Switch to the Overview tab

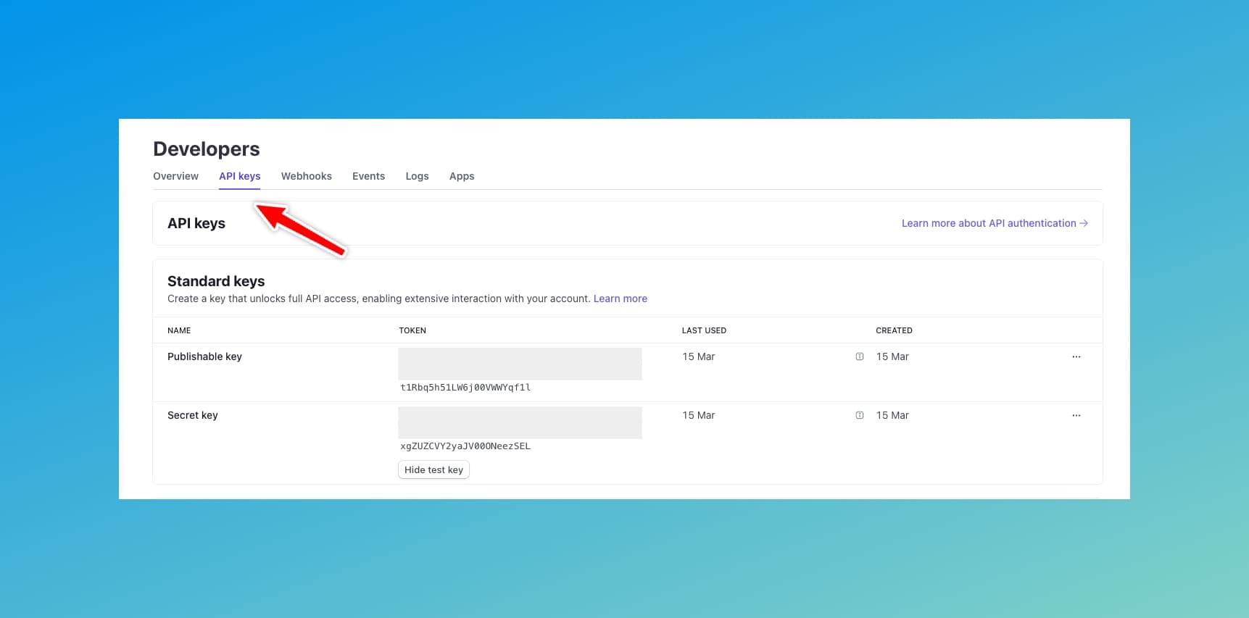[x=175, y=176]
